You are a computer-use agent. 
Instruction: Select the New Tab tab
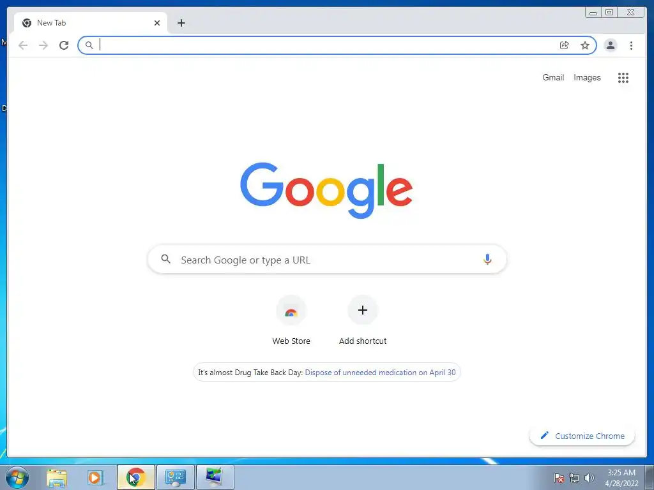91,23
